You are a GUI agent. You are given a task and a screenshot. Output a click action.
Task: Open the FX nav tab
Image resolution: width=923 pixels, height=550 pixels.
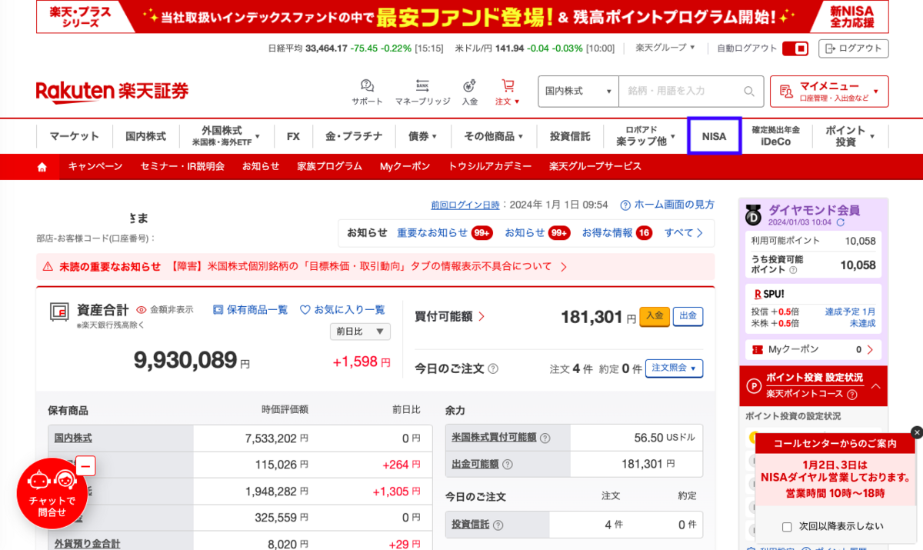coord(293,136)
